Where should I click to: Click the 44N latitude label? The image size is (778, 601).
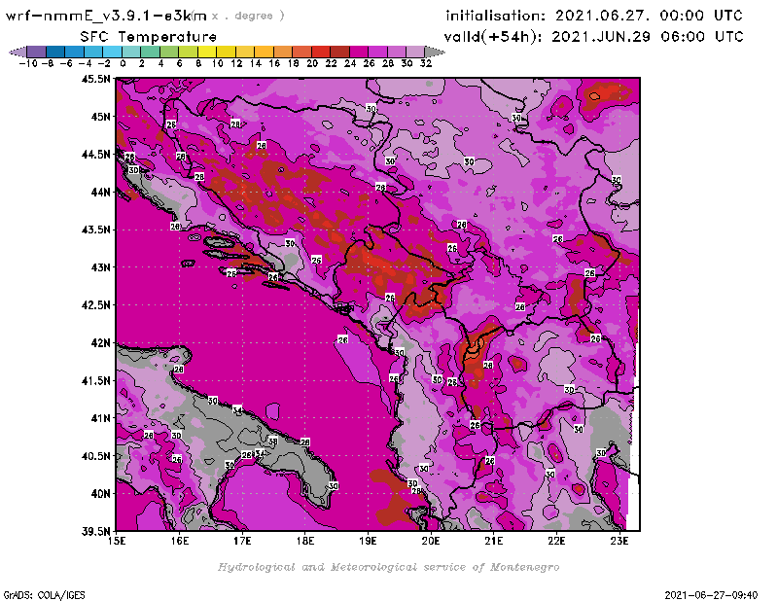pyautogui.click(x=100, y=192)
